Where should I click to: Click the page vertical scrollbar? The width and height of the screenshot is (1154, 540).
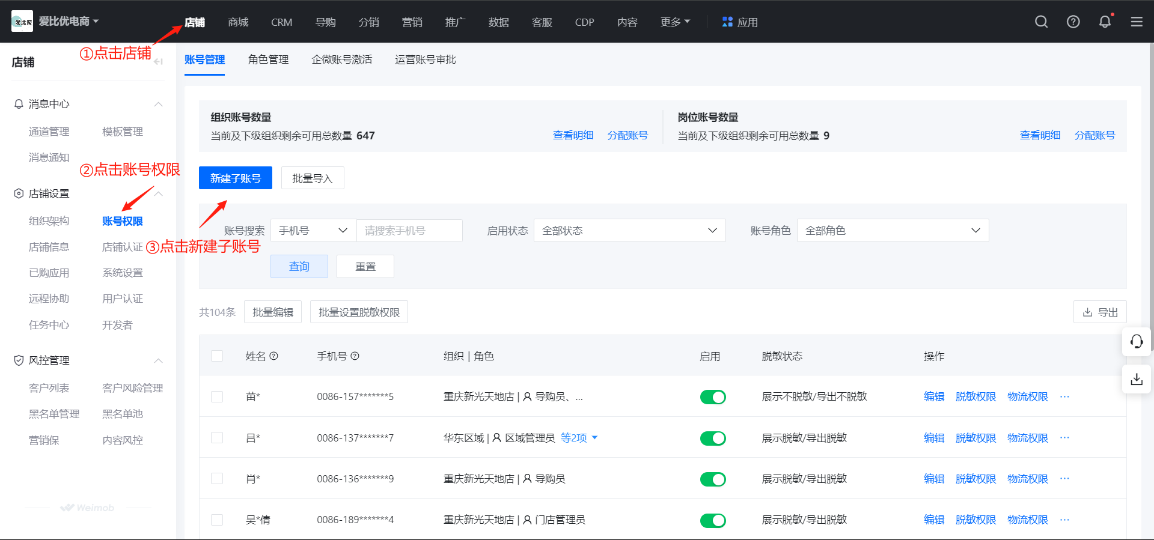point(1151,198)
